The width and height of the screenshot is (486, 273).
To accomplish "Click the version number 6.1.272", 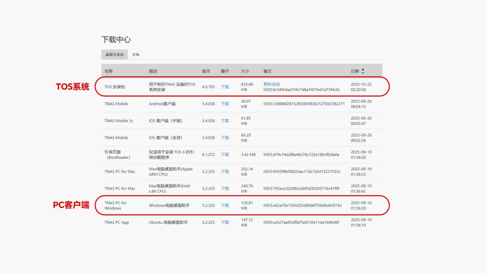I will pos(208,154).
